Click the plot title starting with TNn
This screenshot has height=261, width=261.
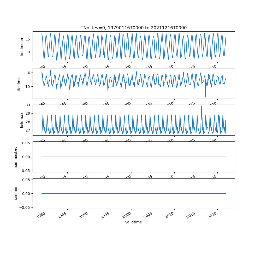point(133,28)
